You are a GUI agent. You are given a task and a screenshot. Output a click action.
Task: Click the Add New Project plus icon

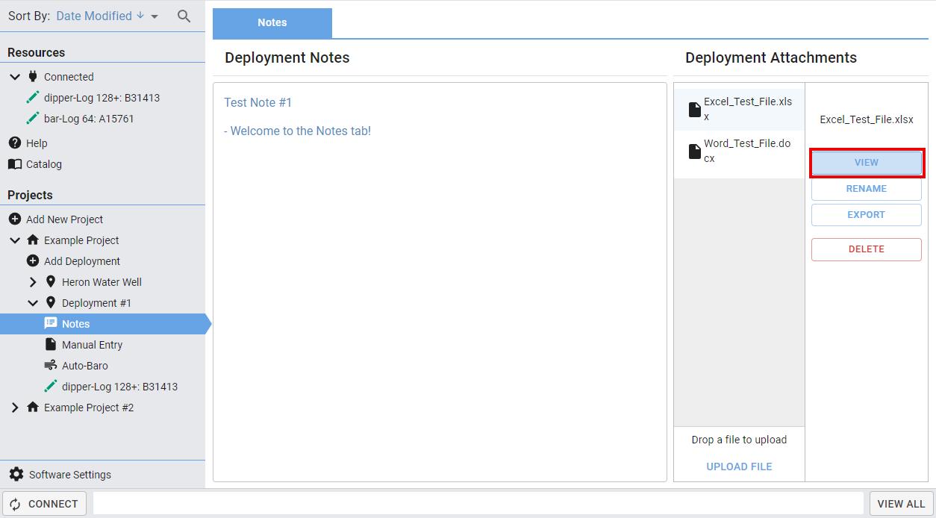pyautogui.click(x=14, y=219)
